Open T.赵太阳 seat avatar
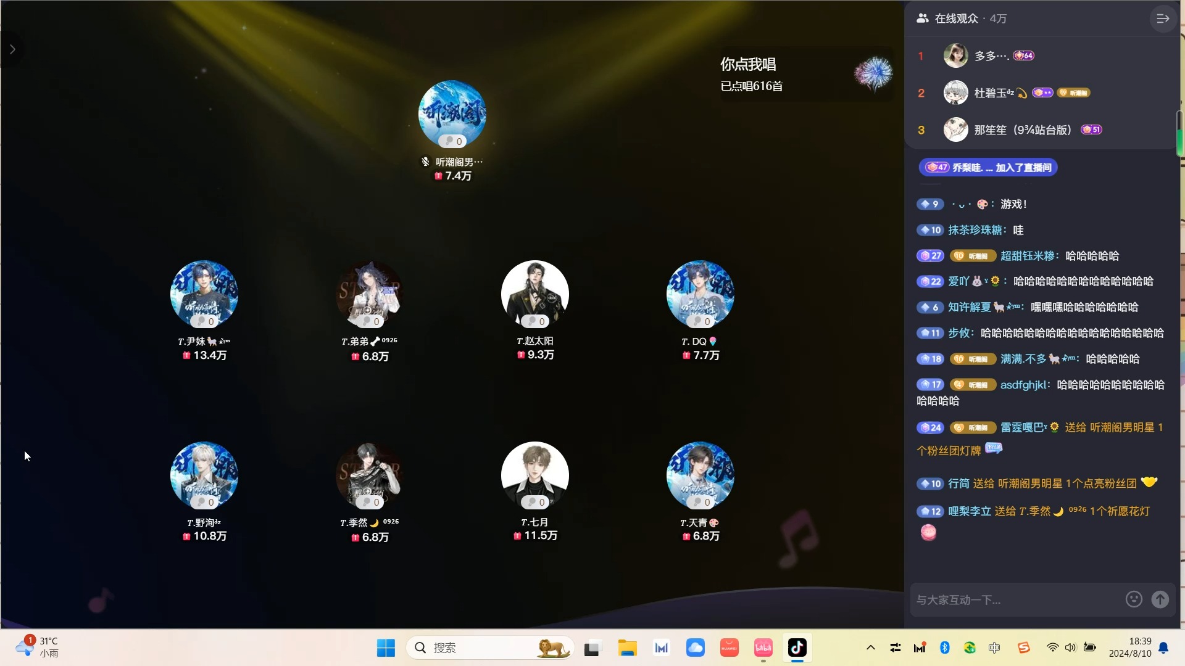 click(535, 294)
